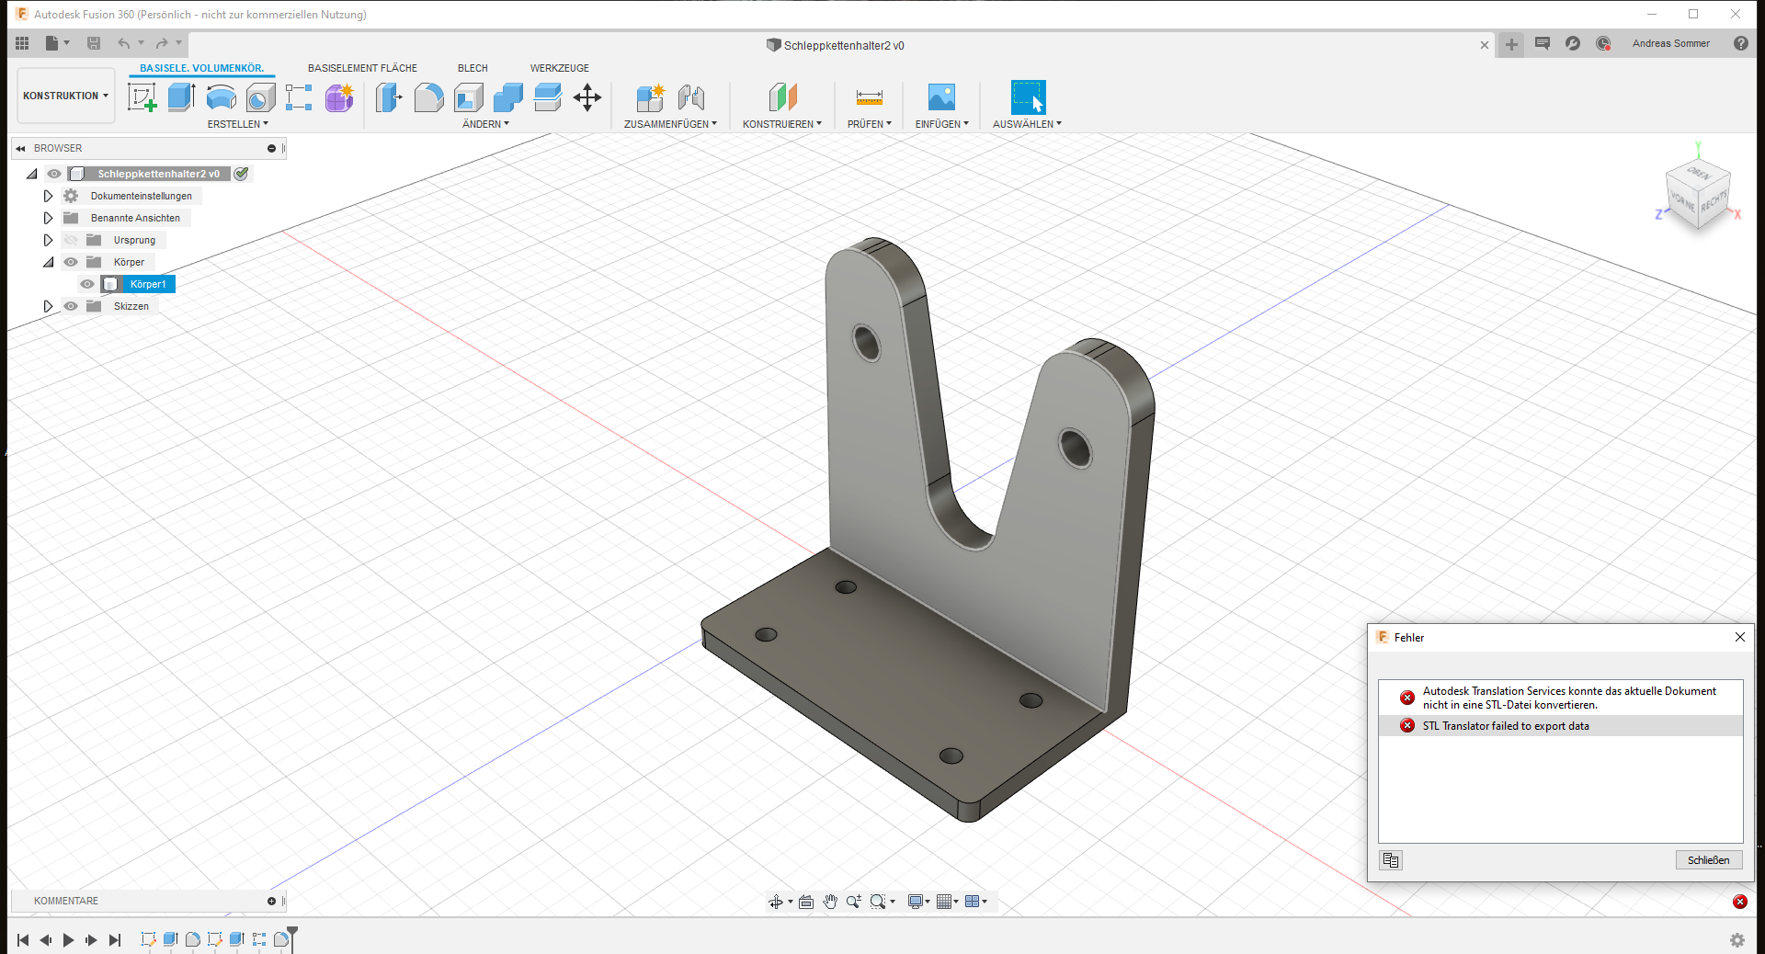Switch to BLECH tab
Image resolution: width=1765 pixels, height=954 pixels.
tap(473, 68)
